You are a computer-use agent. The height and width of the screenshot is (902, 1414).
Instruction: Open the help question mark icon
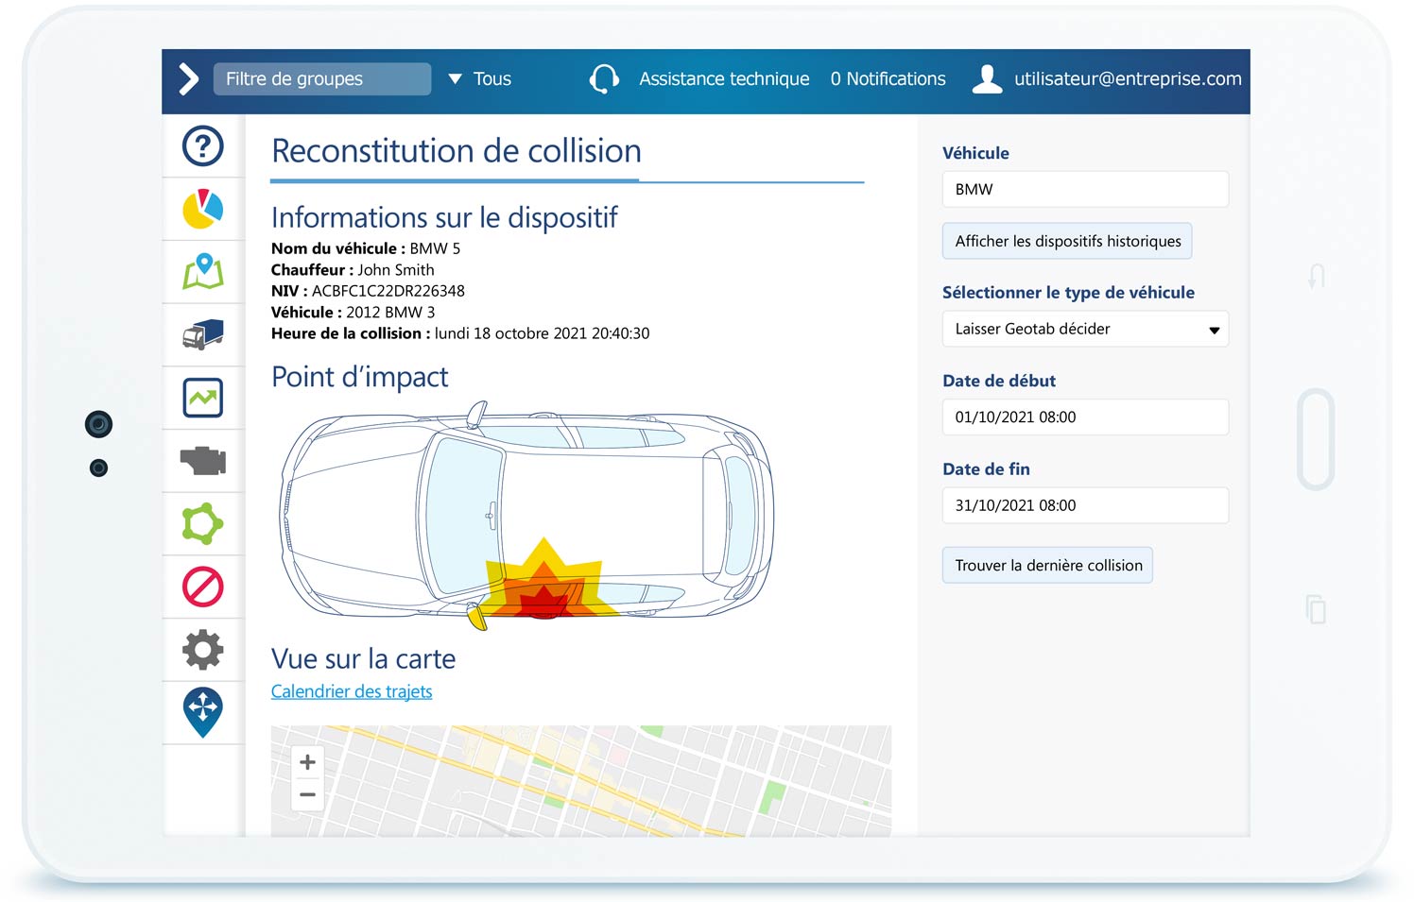(x=203, y=146)
